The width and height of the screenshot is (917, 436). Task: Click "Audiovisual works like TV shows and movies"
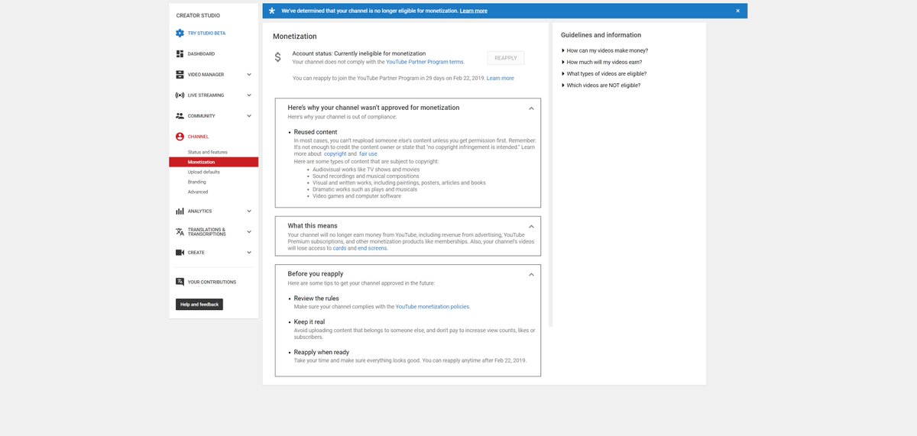pos(365,170)
